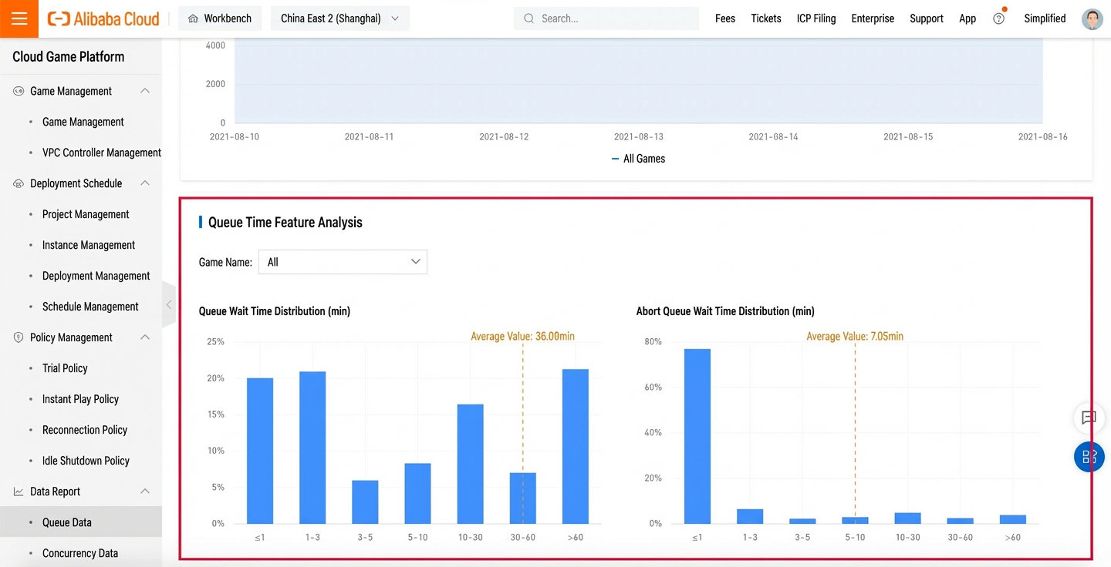Viewport: 1111px width, 567px height.
Task: Select Concurrency Data in sidebar
Action: [x=80, y=553]
